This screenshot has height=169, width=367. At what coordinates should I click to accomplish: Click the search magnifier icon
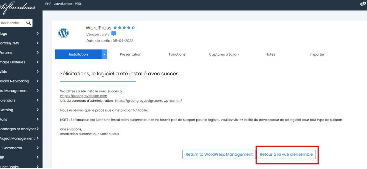(29, 23)
